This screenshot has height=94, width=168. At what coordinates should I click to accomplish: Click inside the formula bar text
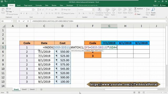click(x=53, y=21)
